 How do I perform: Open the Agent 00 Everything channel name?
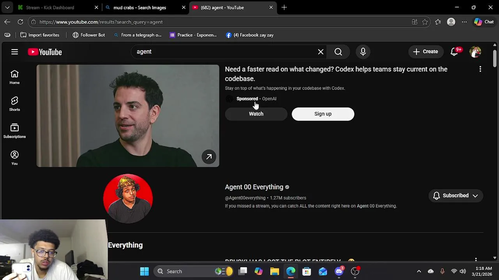point(254,187)
